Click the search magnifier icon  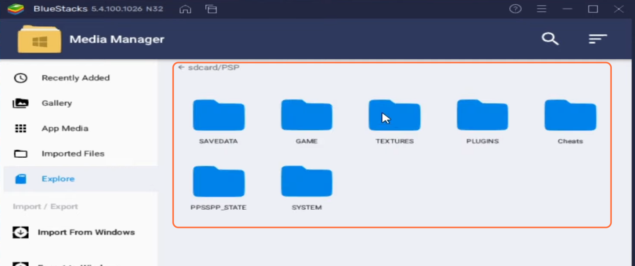click(550, 39)
